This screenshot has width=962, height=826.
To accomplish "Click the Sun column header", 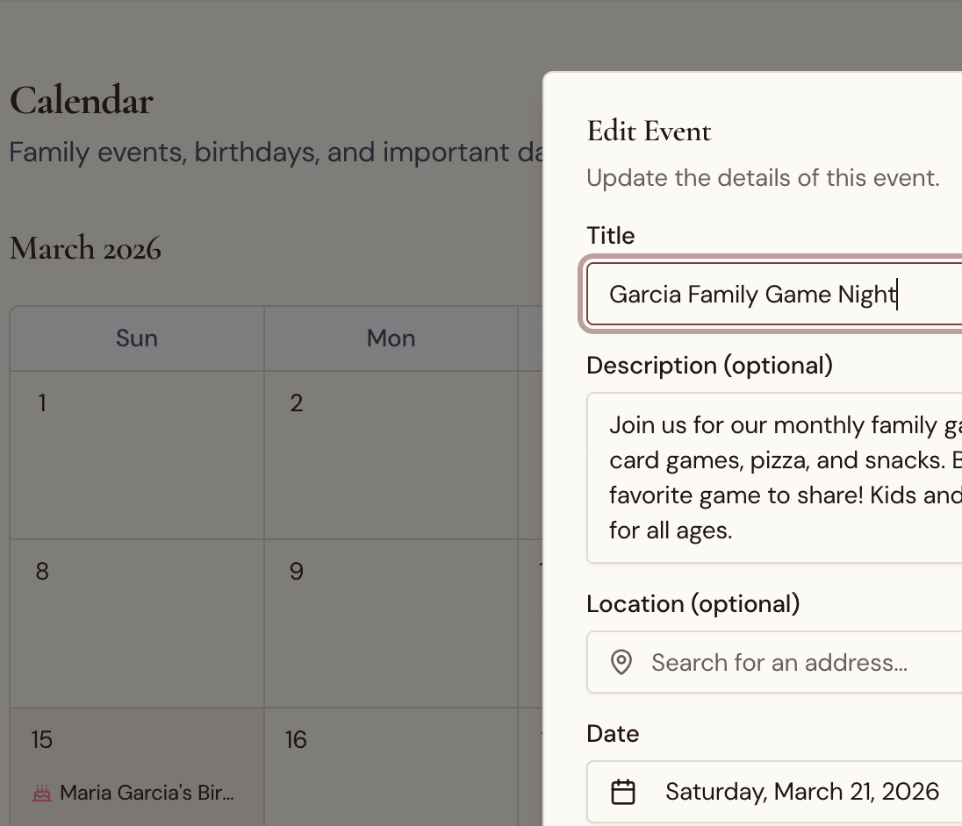I will click(136, 338).
